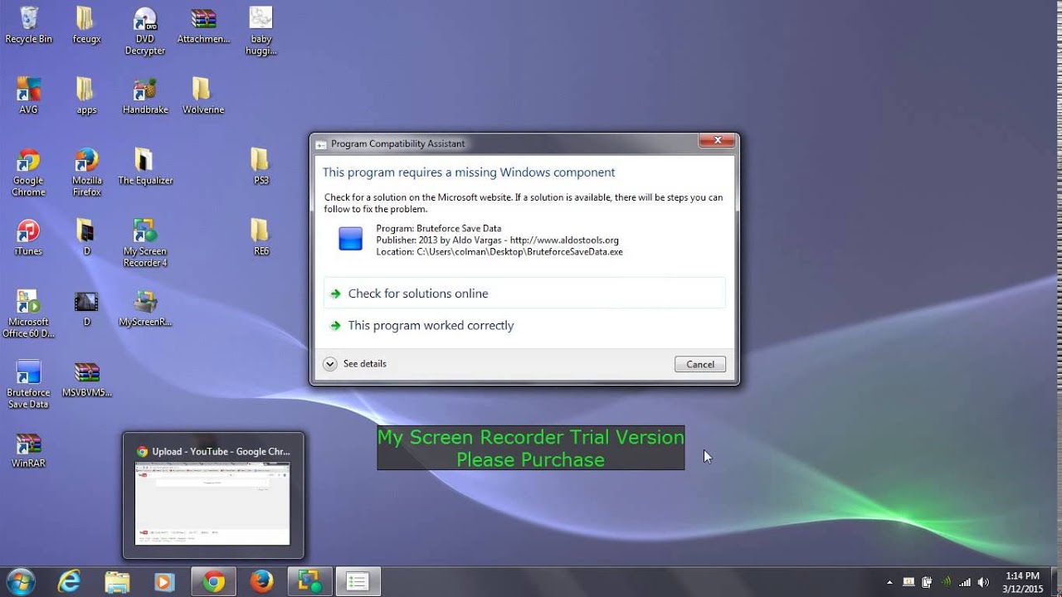Switch to My Screen Recorder taskbar button
Viewport: 1062px width, 597px height.
pyautogui.click(x=310, y=582)
